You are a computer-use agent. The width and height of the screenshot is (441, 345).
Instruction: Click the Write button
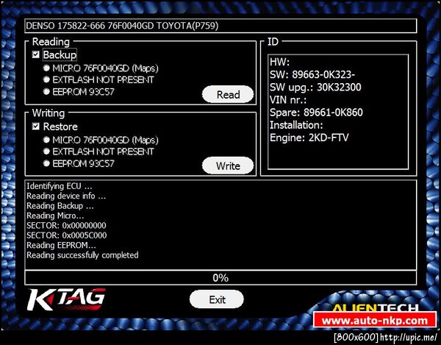pyautogui.click(x=228, y=166)
